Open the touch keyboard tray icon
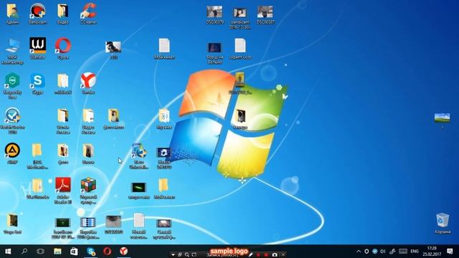This screenshot has width=459, height=258. coord(403,252)
